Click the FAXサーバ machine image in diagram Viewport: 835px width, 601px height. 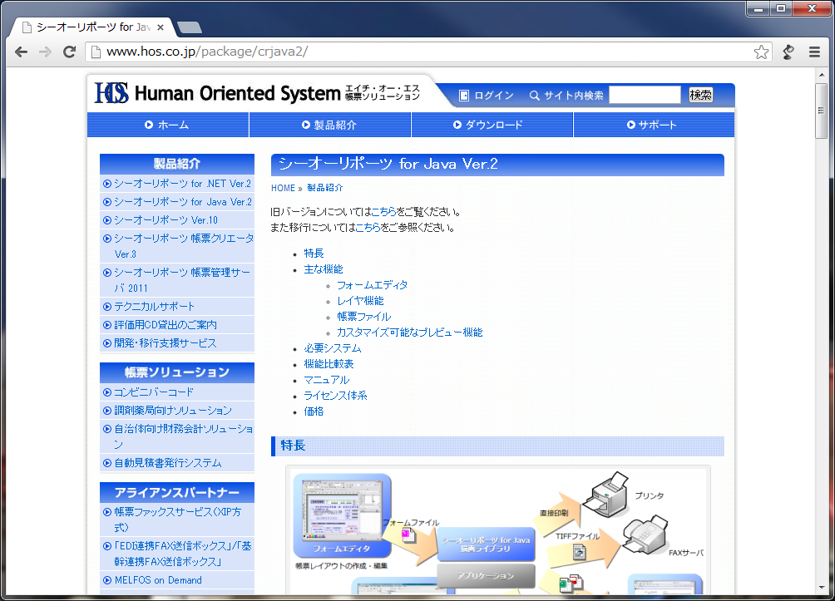tap(645, 535)
